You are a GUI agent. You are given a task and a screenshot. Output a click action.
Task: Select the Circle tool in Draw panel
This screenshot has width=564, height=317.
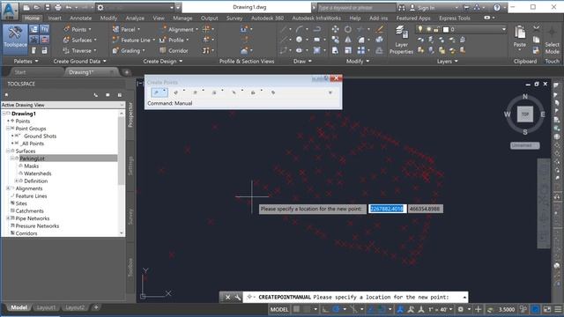[x=299, y=40]
